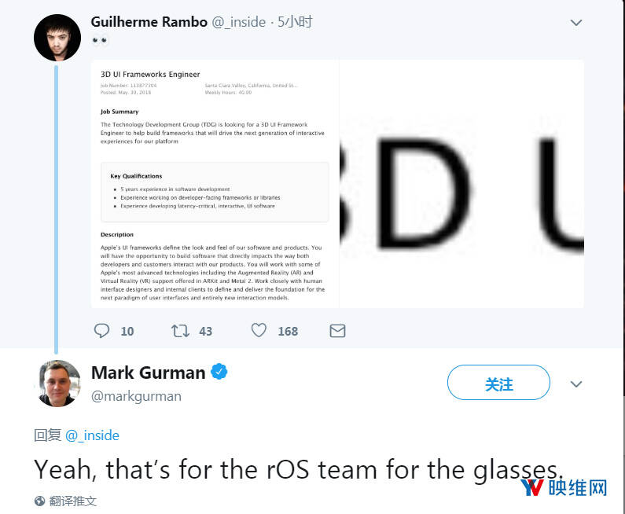The height and width of the screenshot is (514, 625).
Task: Click the reply speech bubble icon
Action: [101, 331]
